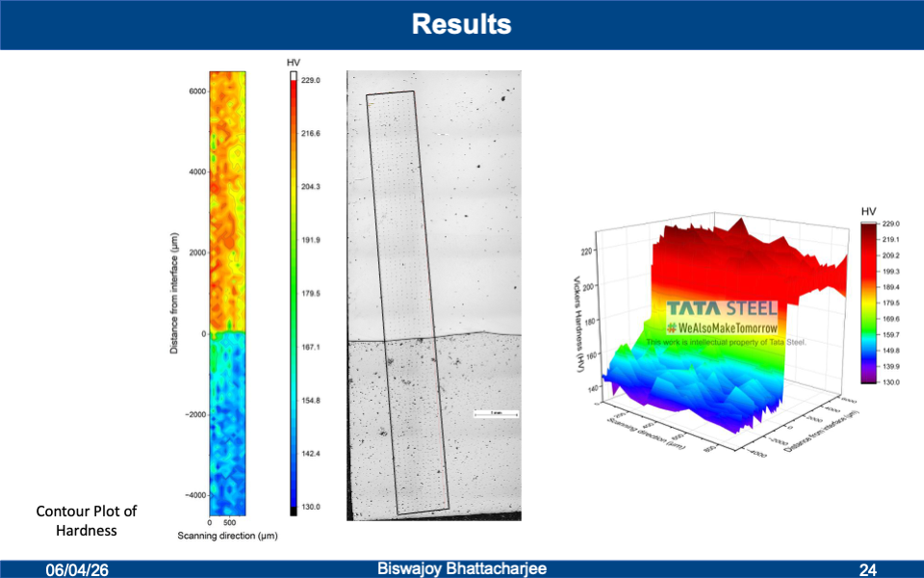Select the Biswajoy Bhattacharjee footer name
Viewport: 924px width, 578px height.
pos(462,569)
